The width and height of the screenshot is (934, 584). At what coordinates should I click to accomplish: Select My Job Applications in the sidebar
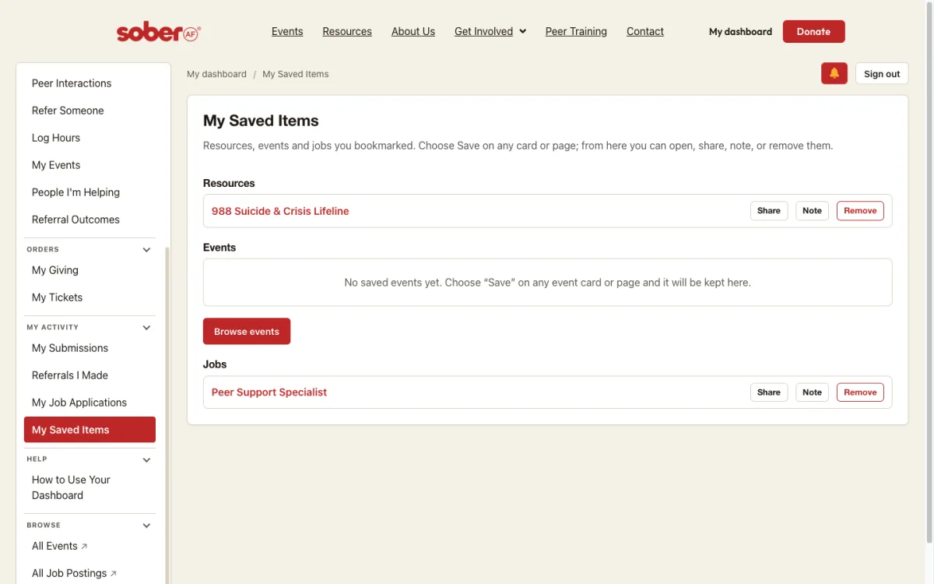(x=90, y=403)
